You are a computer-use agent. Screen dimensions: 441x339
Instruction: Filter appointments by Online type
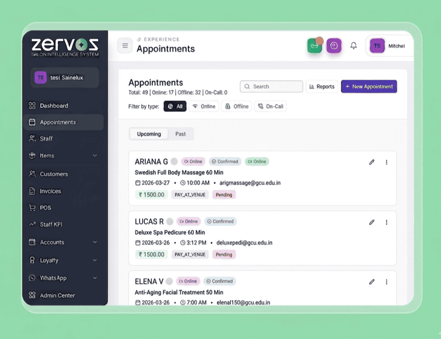pyautogui.click(x=204, y=106)
